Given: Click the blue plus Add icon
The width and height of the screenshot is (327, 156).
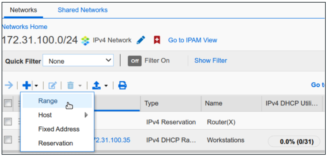Looking at the screenshot, I should point(27,85).
